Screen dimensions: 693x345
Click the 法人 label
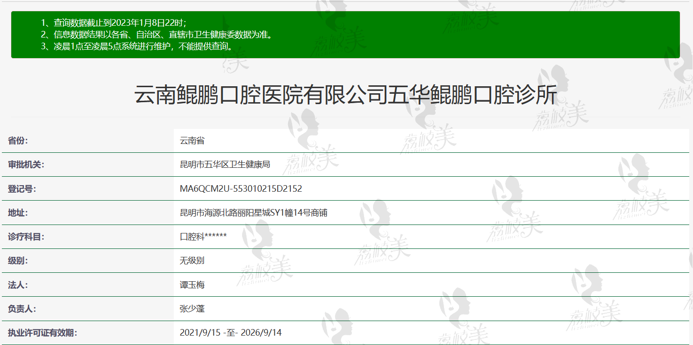[18, 285]
